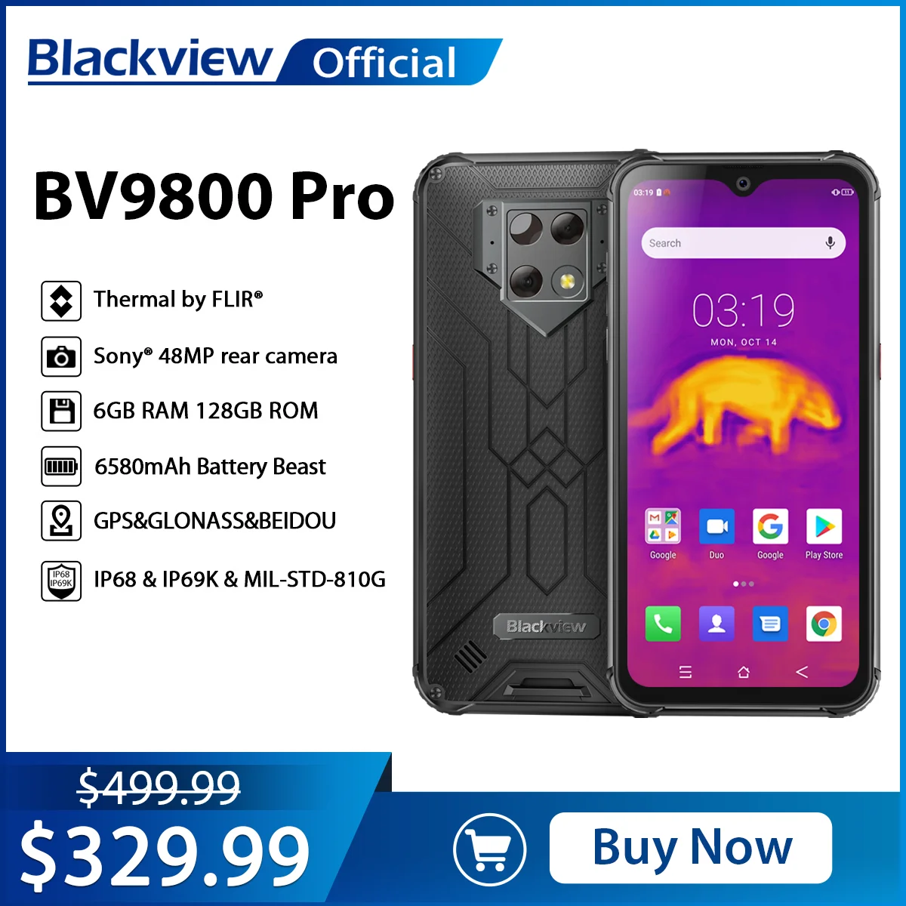Open the green Phone dialer icon
The height and width of the screenshot is (906, 906).
[663, 624]
